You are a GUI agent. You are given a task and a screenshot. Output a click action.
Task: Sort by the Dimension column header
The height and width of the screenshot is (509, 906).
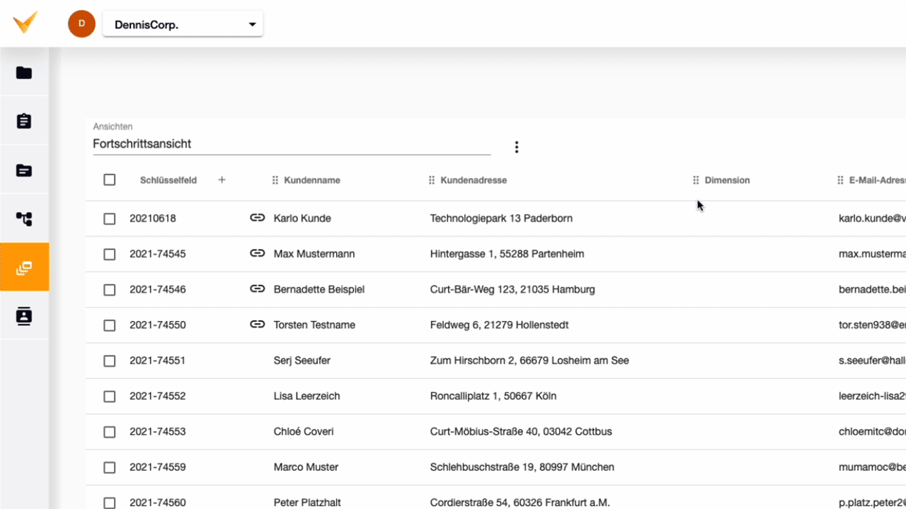point(727,180)
